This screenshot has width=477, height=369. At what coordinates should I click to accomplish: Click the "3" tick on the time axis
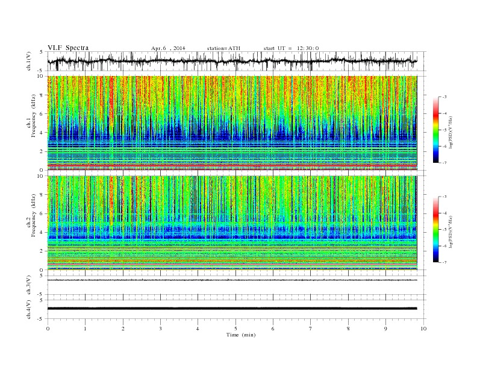pyautogui.click(x=160, y=329)
